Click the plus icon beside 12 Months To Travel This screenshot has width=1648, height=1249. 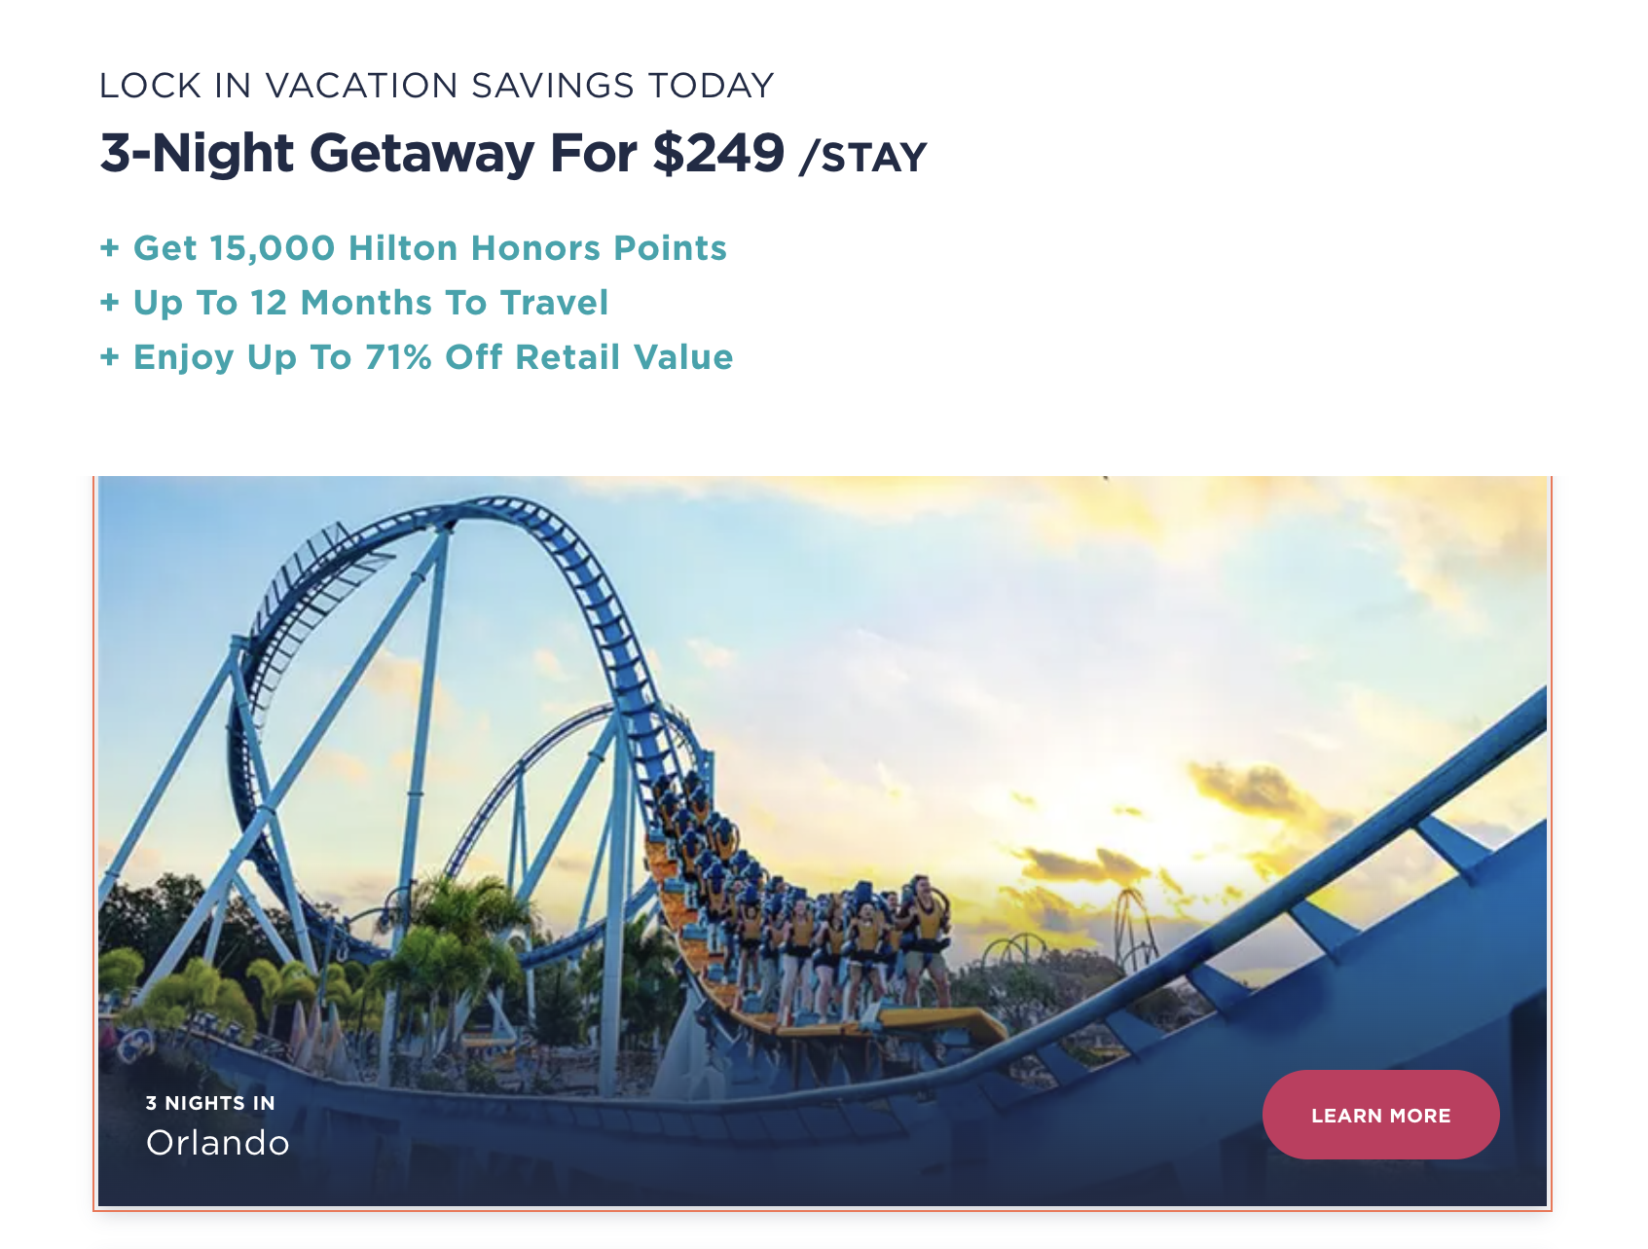pos(109,303)
